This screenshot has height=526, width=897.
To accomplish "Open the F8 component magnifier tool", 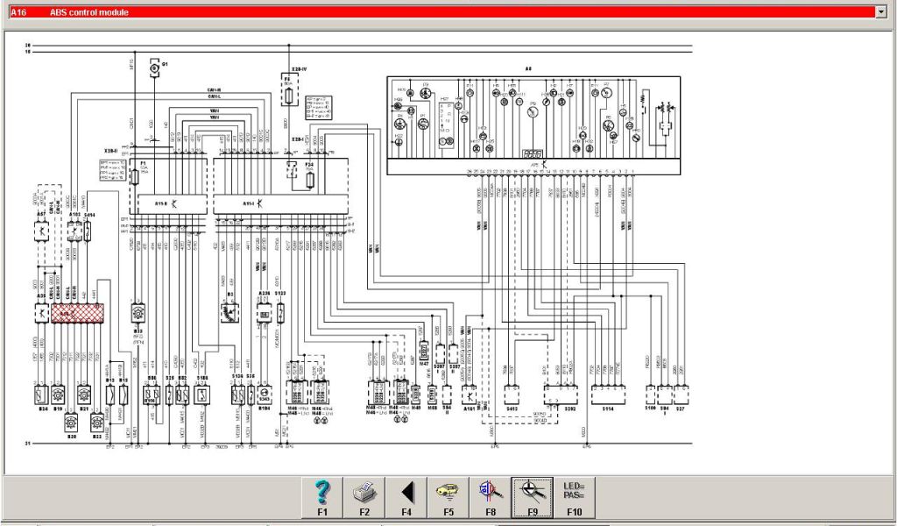I will click(490, 496).
